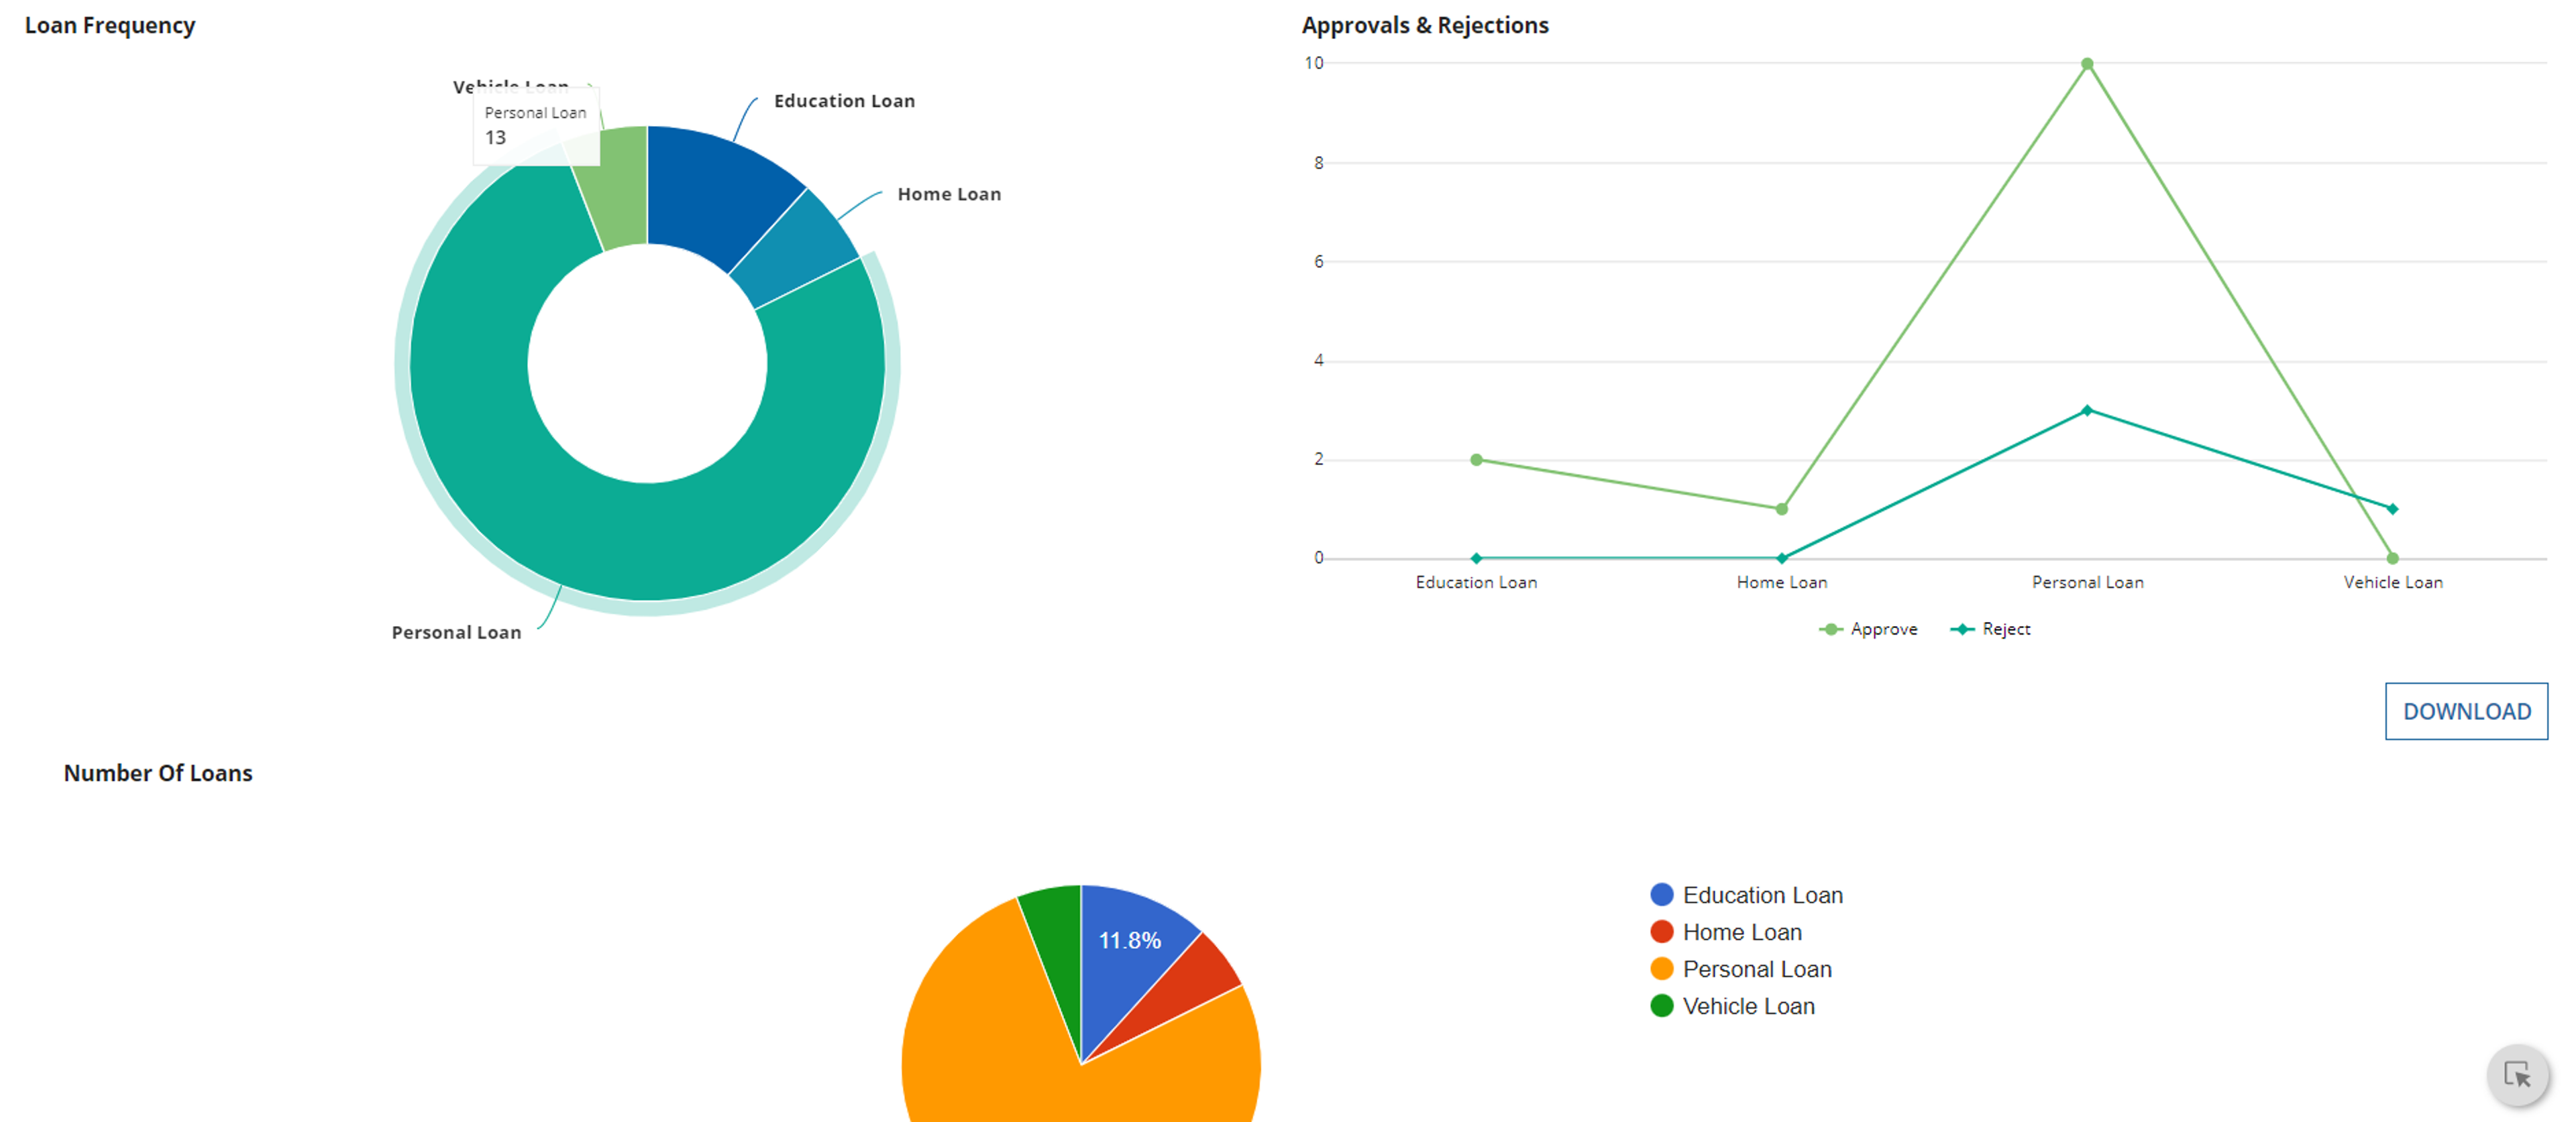Screen dimensions: 2576x1122
Task: Click the Personal Loan x-axis label
Action: [x=2087, y=582]
